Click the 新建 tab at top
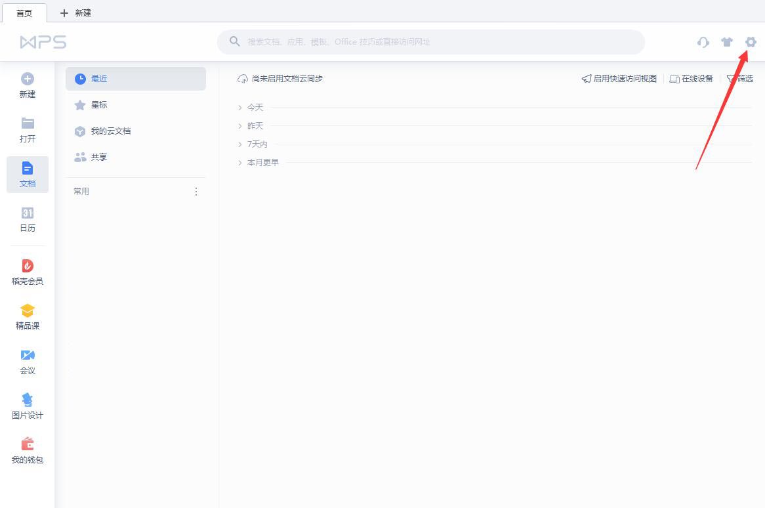Viewport: 765px width, 508px height. click(x=75, y=13)
